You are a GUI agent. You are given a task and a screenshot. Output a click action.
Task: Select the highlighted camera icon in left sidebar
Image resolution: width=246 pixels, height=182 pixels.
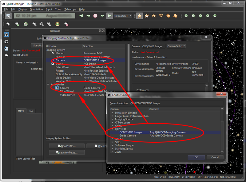[x=6, y=34]
